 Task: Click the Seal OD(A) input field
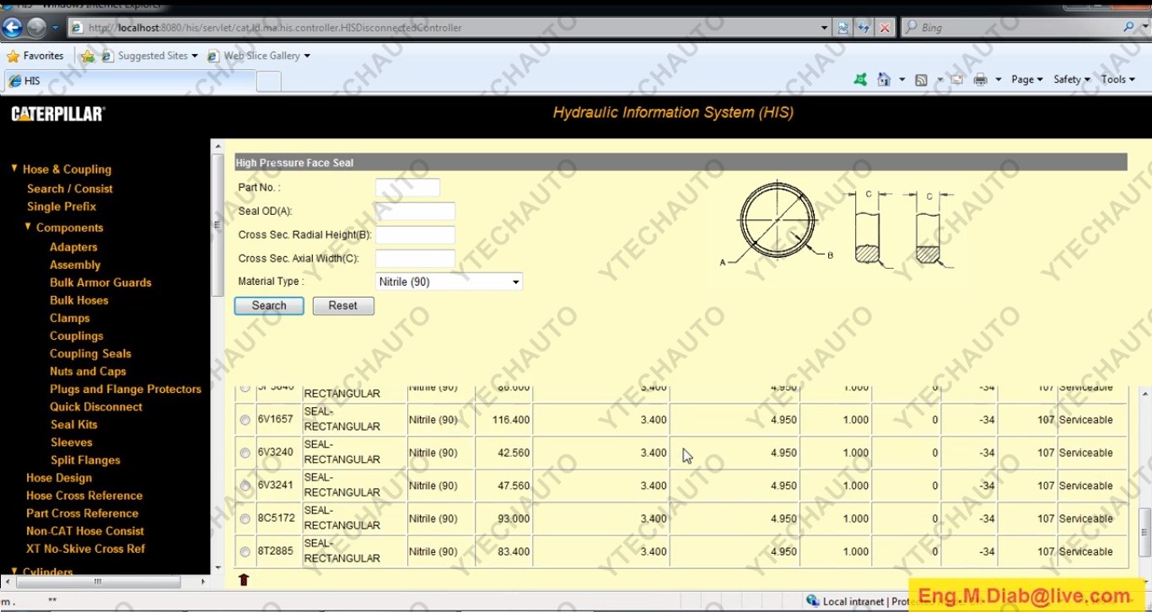point(415,211)
